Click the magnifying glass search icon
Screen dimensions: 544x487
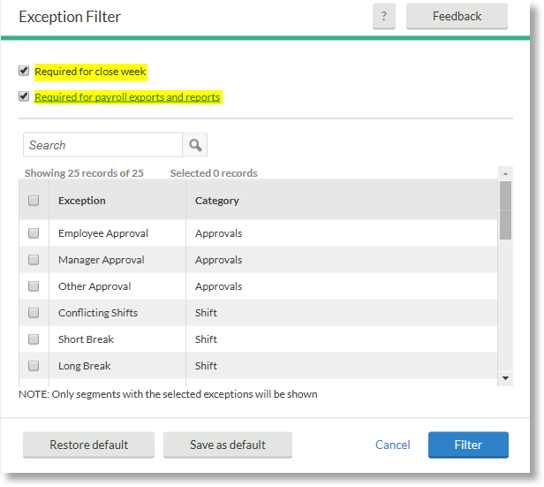coord(195,145)
